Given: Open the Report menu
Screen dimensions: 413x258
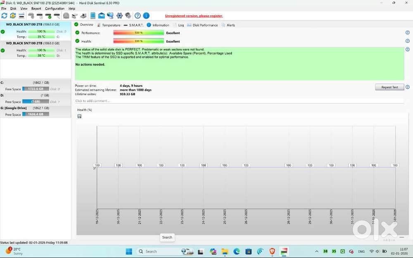Looking at the screenshot, I should 36,8.
